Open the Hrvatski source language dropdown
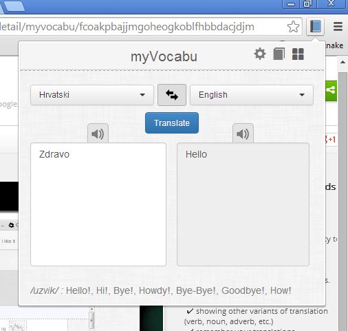348x331 pixels. [x=92, y=95]
